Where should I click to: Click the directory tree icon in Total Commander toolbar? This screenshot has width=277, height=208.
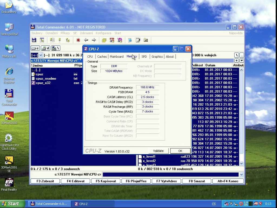tap(42, 40)
